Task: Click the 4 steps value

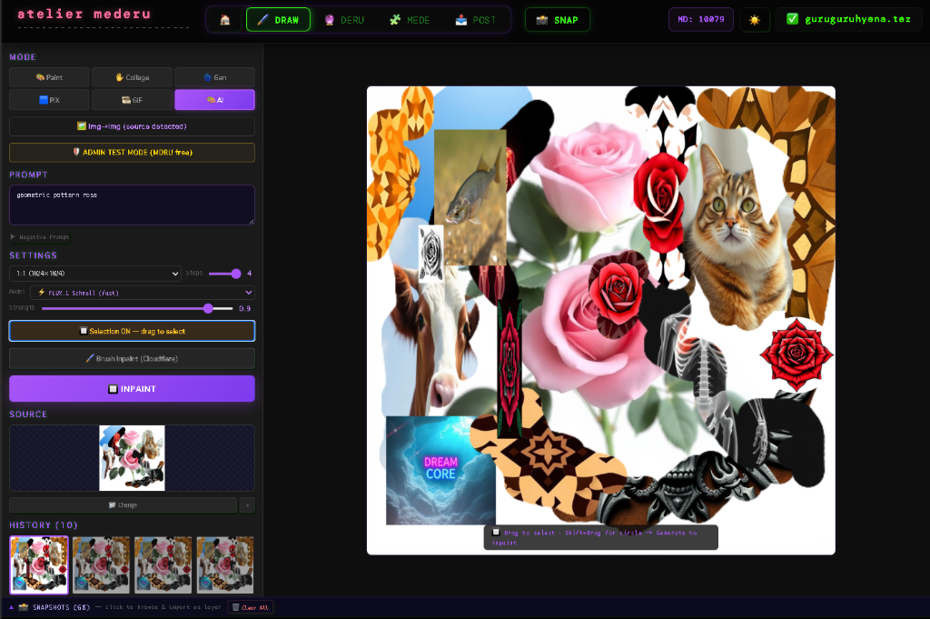Action: coord(249,274)
